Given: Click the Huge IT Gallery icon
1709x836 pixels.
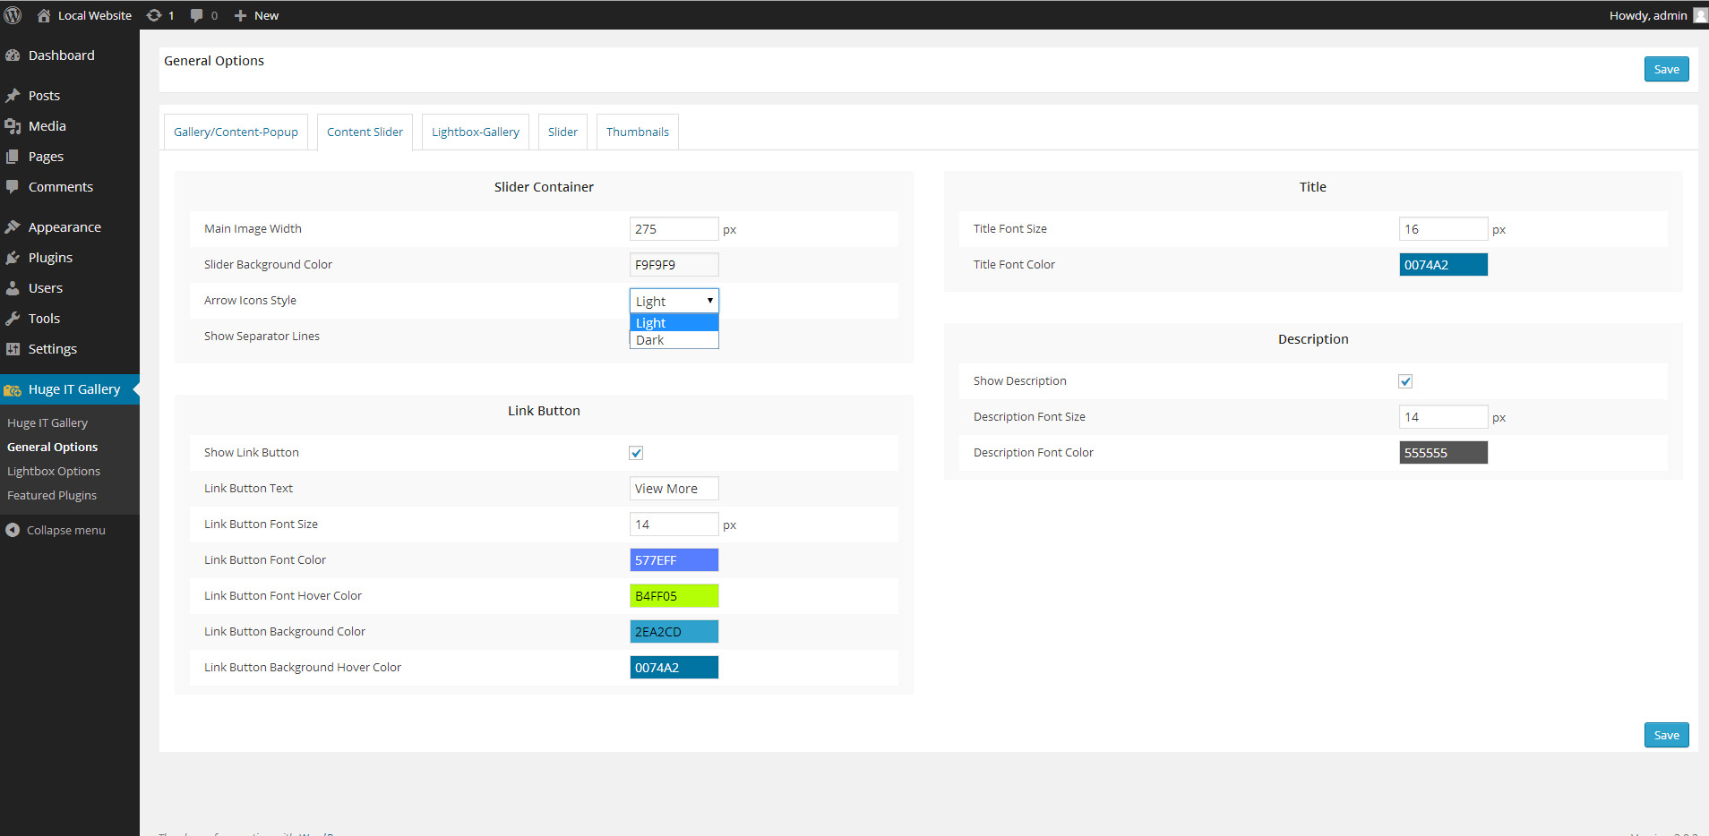Looking at the screenshot, I should pyautogui.click(x=13, y=389).
